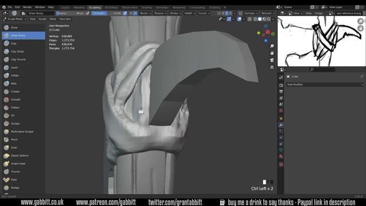Toggle X axis symmetry
Screen dimensions: 366x206
pos(223,13)
